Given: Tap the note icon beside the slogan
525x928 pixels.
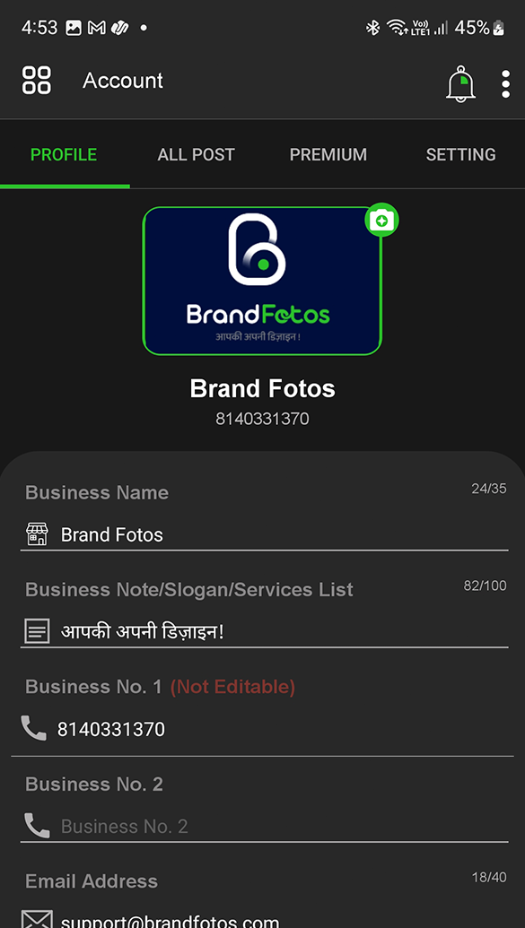Looking at the screenshot, I should (x=37, y=631).
